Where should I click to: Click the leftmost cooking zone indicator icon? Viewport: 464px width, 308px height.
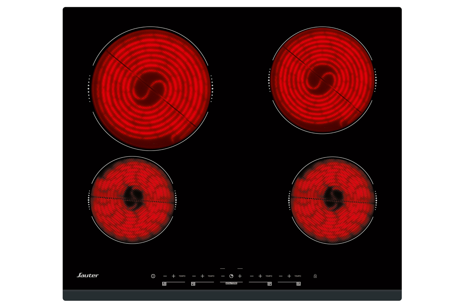point(164,284)
